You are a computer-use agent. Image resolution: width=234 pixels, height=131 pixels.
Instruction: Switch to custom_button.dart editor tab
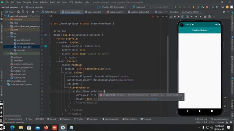coord(139,12)
